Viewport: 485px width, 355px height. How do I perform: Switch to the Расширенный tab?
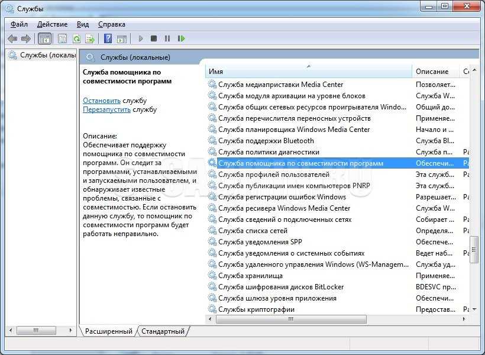[x=109, y=331]
